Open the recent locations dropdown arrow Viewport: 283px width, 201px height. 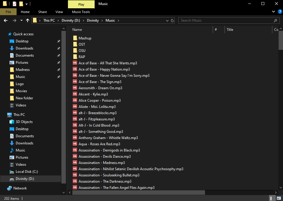[x=21, y=20]
